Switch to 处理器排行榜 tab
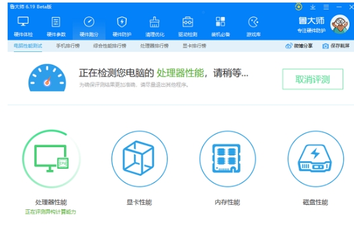Viewport: 354px width, 229px height. tap(154, 46)
